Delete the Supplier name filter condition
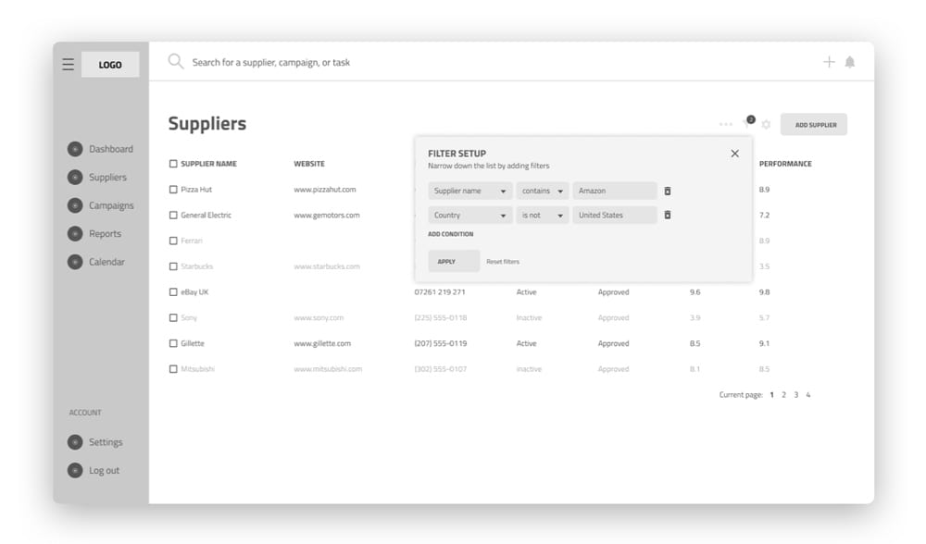This screenshot has width=926, height=544. pos(668,192)
